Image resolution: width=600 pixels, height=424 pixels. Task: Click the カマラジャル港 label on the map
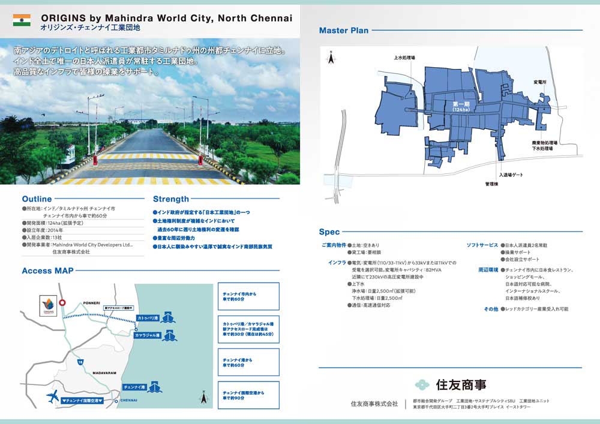click(x=148, y=335)
